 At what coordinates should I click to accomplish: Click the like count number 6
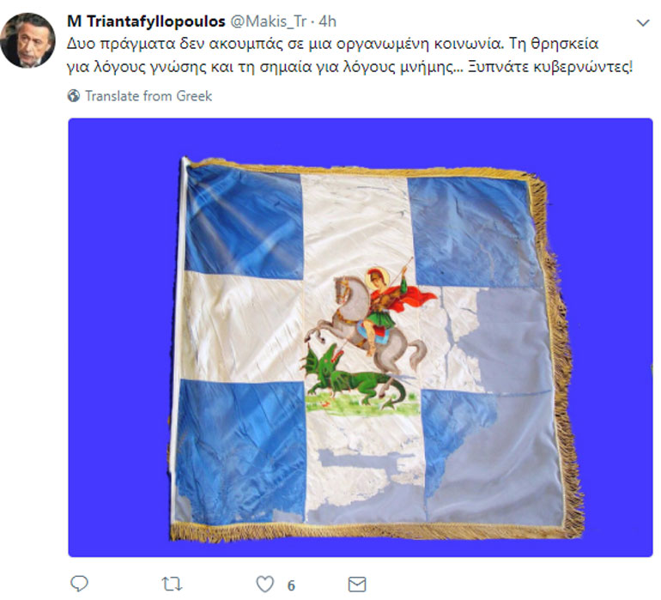291,585
